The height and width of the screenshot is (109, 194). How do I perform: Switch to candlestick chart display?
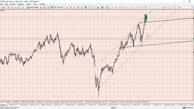[x=71, y=7]
